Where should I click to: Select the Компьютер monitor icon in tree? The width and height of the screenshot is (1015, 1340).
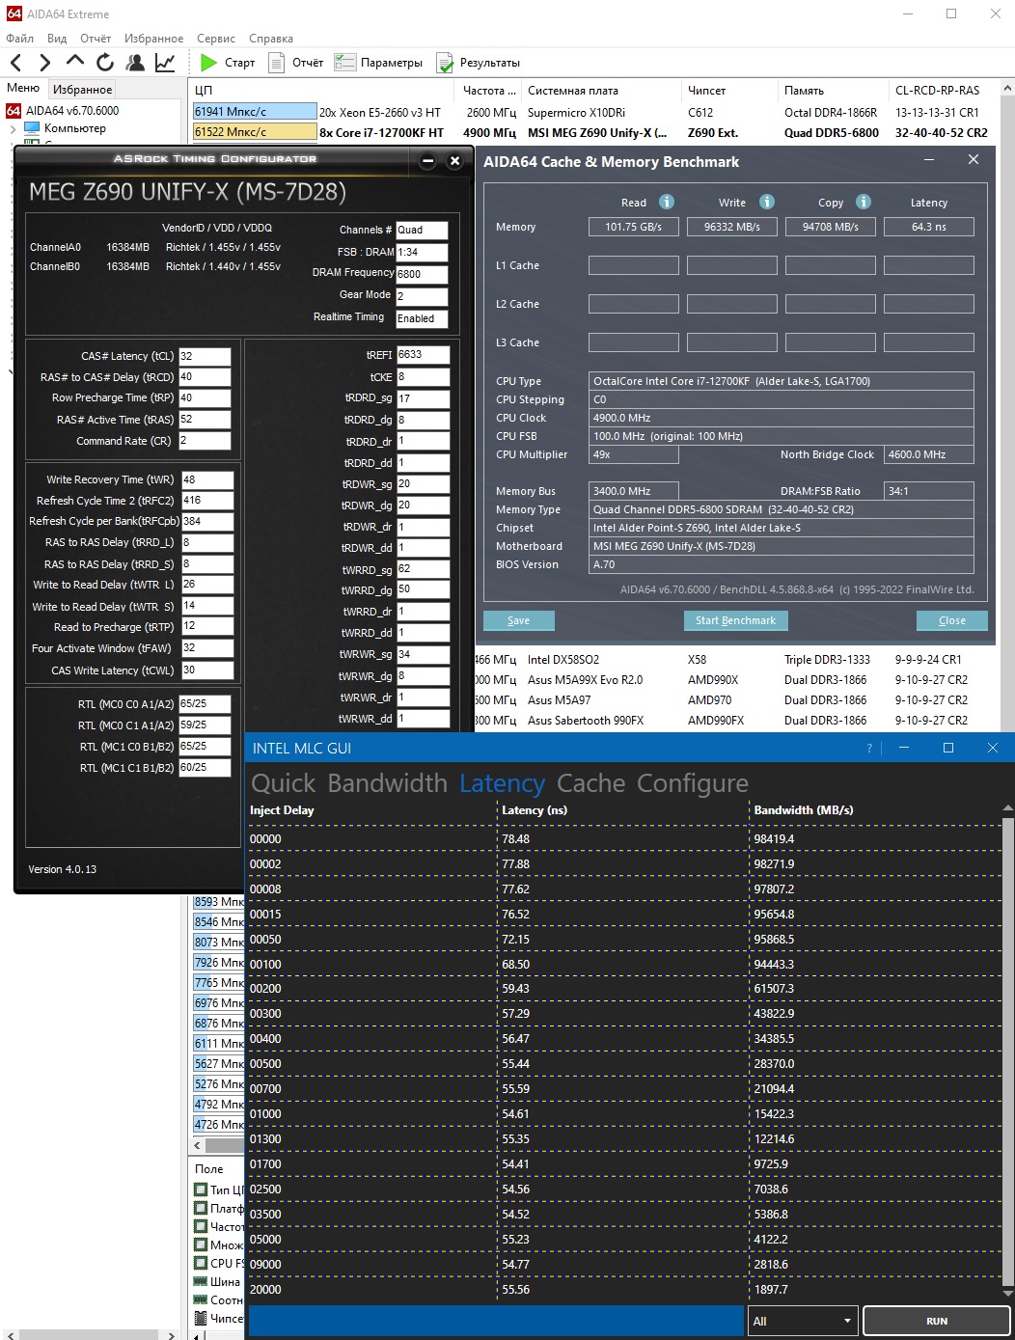pyautogui.click(x=32, y=128)
